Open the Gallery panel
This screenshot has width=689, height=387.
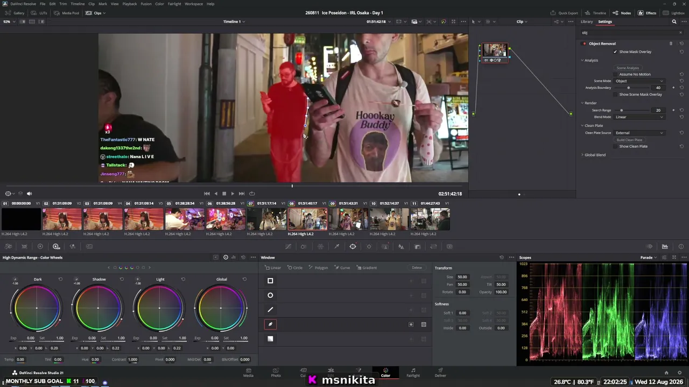(16, 13)
